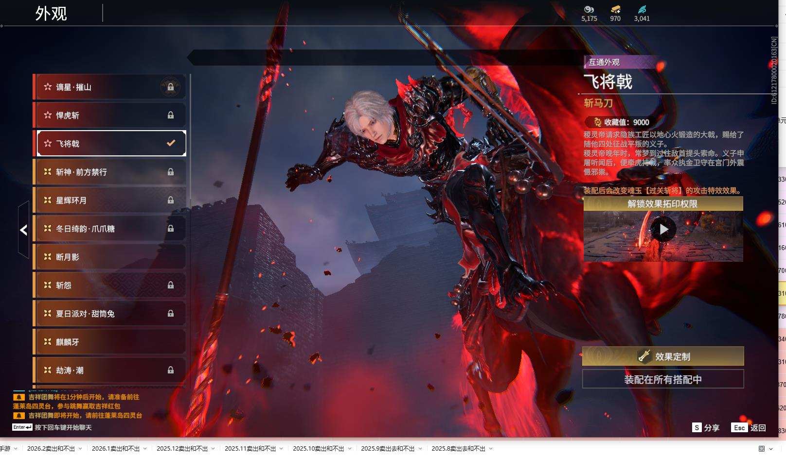Switch to the 2026.1卖出和不出 sheet tab
This screenshot has width=786, height=456.
tap(115, 449)
